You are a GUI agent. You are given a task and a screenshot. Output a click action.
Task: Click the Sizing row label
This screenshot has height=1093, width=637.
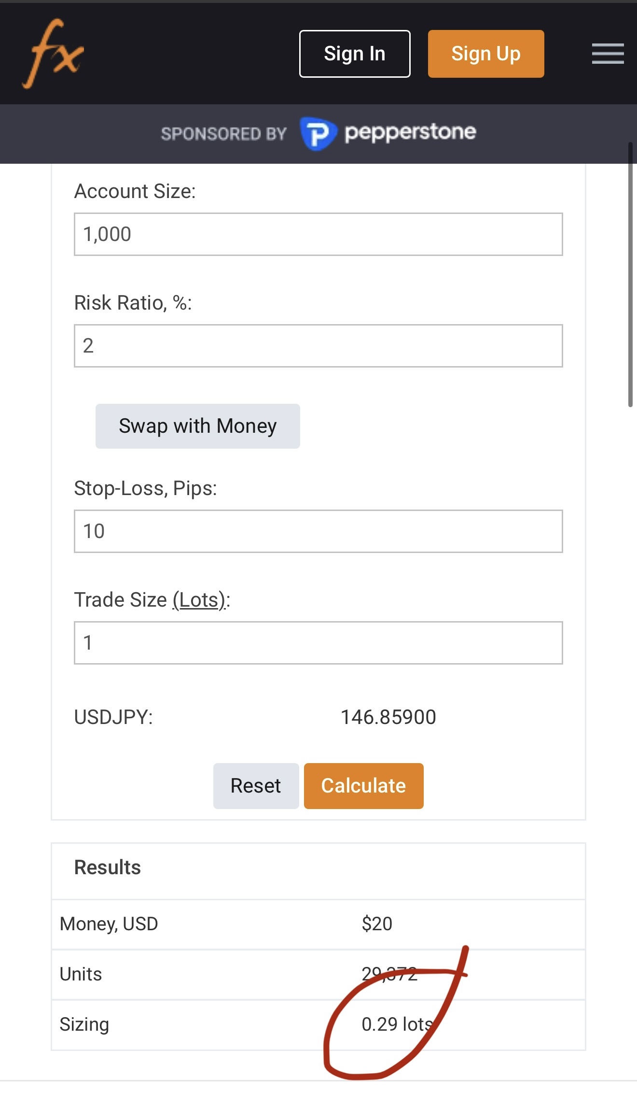pos(84,1025)
